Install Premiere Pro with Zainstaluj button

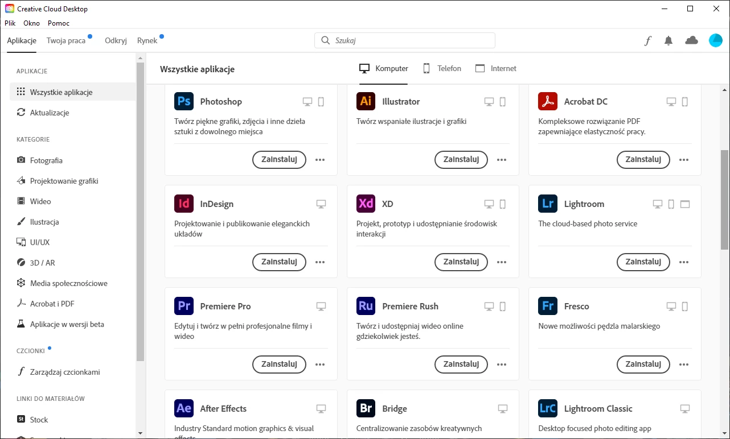[279, 365]
